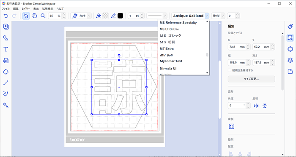
Task: Select the Text tool in left sidebar
Action: 6,49
